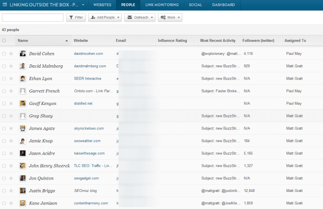
Task: Open the davidmcohen.com website link
Action: (89, 54)
